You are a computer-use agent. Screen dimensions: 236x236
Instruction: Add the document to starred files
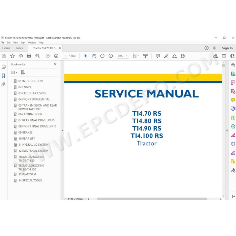(x=12, y=56)
